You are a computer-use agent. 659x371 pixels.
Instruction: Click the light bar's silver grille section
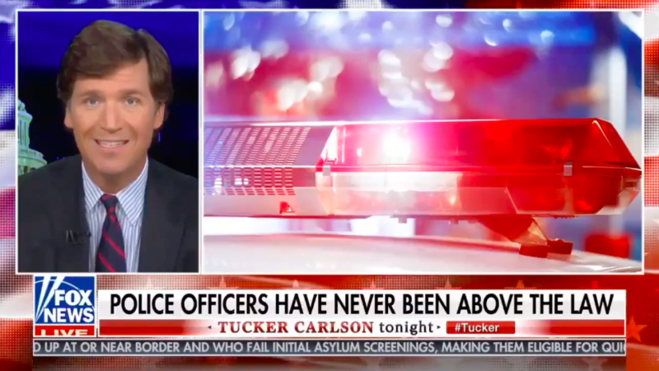(259, 162)
